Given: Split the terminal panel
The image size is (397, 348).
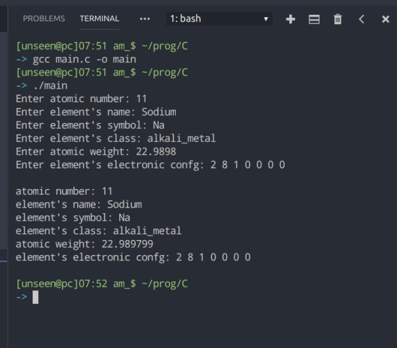Looking at the screenshot, I should point(314,19).
